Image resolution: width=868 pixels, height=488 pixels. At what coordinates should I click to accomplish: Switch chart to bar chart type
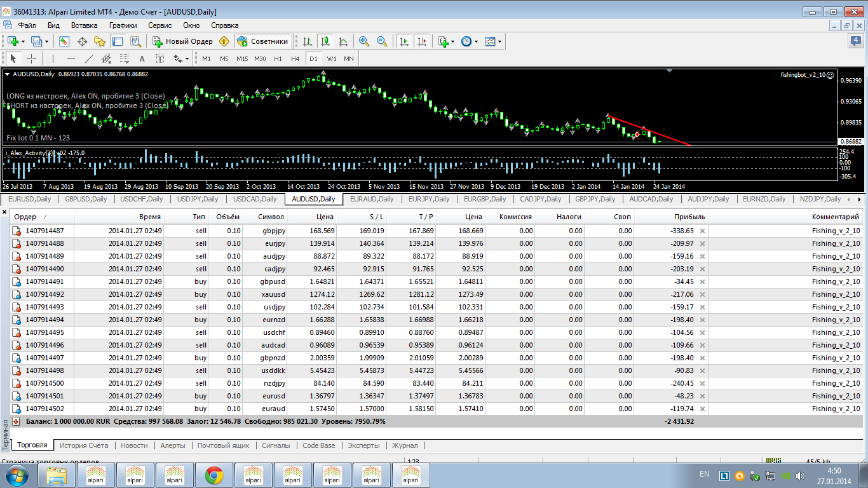click(x=308, y=41)
